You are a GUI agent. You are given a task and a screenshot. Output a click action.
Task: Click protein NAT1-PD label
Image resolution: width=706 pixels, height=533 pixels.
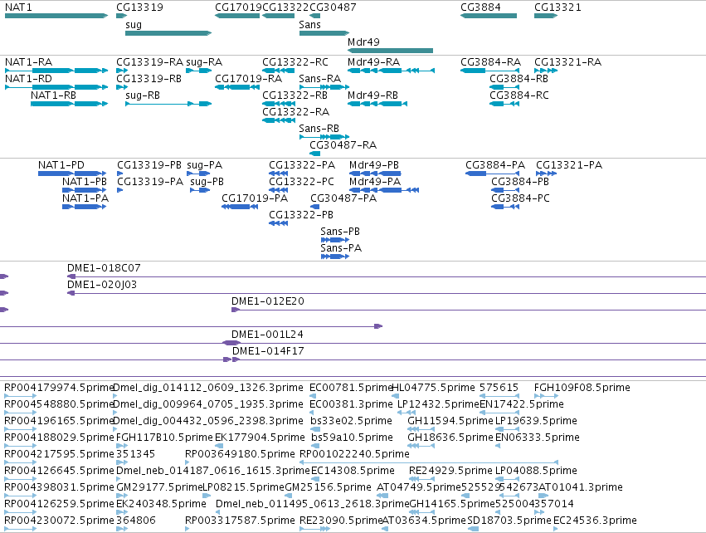(61, 165)
